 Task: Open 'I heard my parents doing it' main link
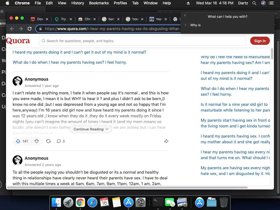pos(79,52)
